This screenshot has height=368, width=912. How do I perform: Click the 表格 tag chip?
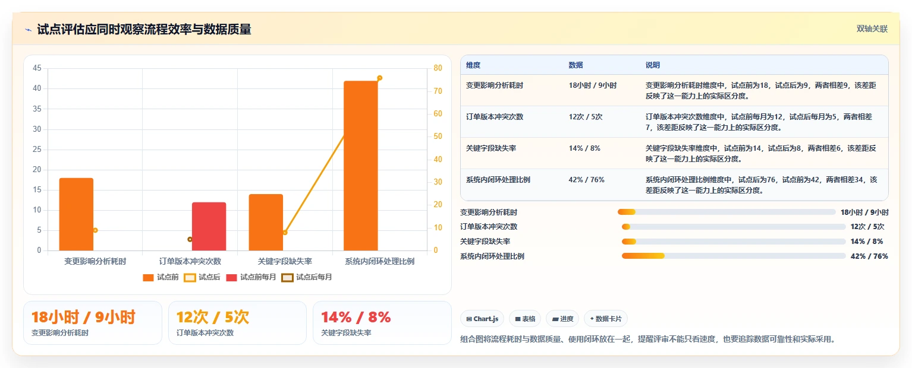pos(525,319)
